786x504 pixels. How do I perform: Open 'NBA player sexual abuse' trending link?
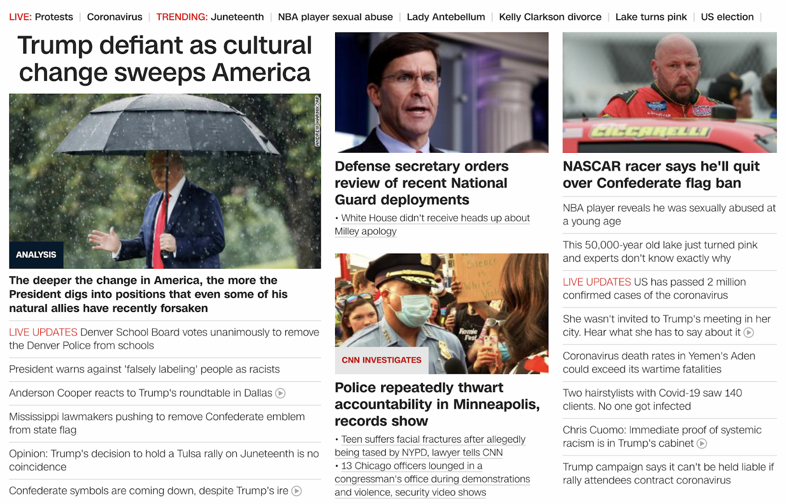336,17
